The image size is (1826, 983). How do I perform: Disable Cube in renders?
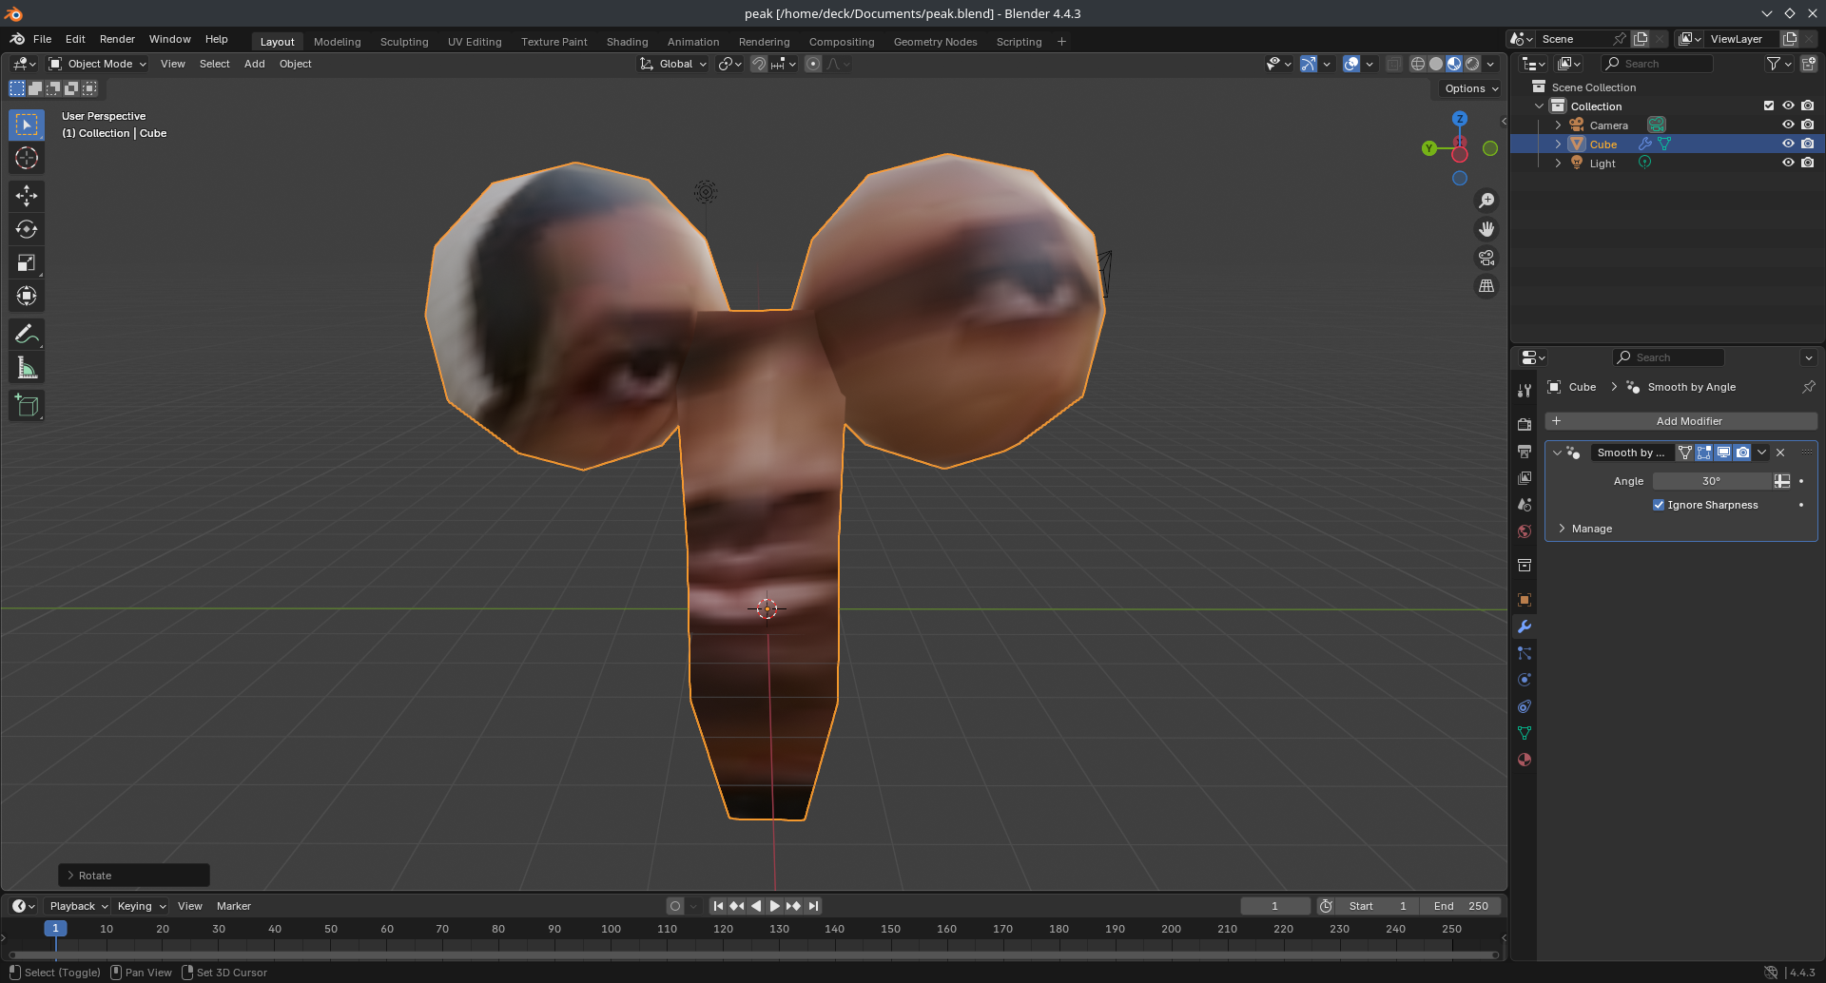[1808, 144]
